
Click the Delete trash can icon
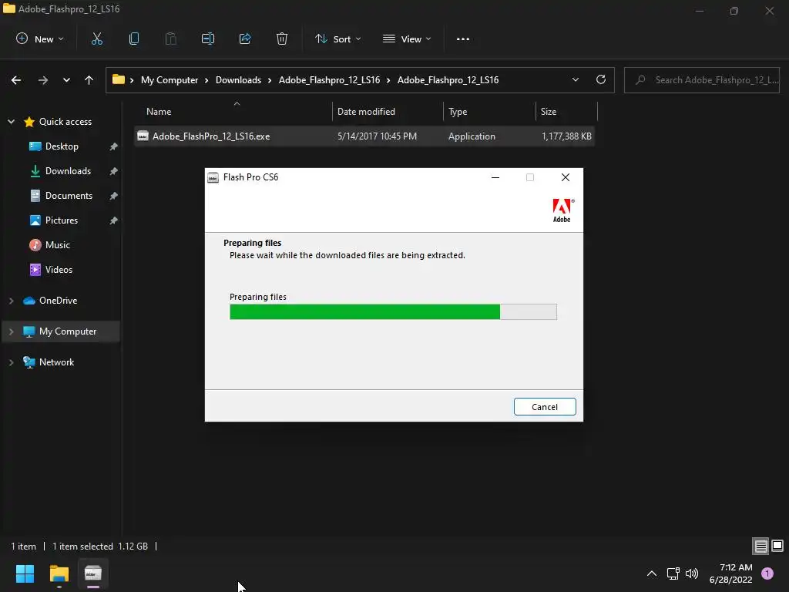[x=282, y=39]
